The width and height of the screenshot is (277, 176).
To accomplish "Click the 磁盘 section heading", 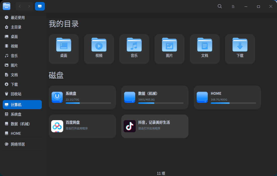I will click(x=56, y=75).
